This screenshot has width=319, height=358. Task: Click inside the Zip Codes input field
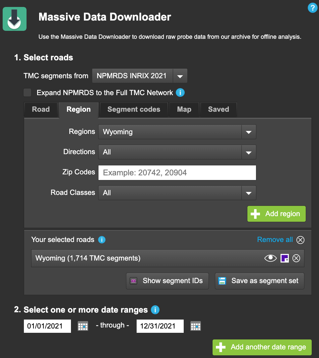(x=177, y=172)
